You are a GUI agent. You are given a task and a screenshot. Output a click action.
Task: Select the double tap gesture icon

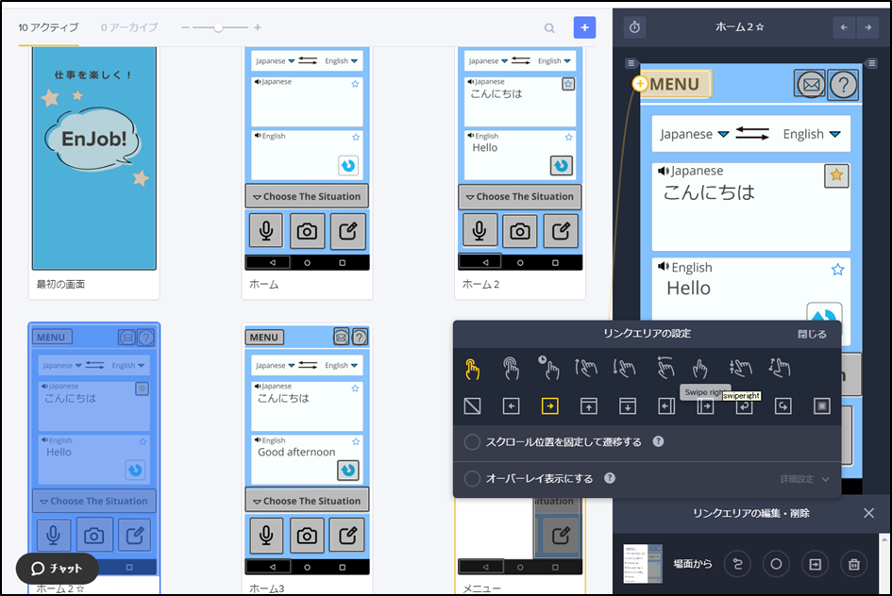(x=511, y=369)
